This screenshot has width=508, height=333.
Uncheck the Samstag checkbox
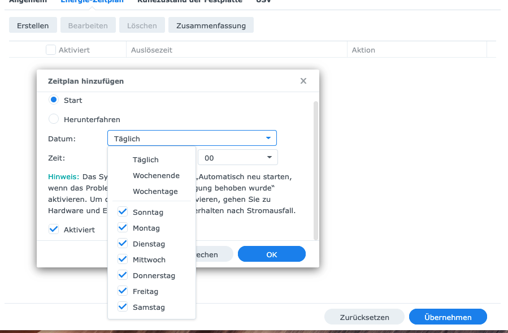tap(123, 307)
